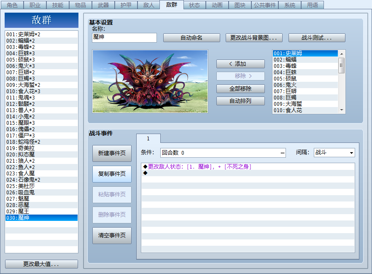Select troop 030:魔神
This screenshot has width=372, height=274.
(x=41, y=218)
